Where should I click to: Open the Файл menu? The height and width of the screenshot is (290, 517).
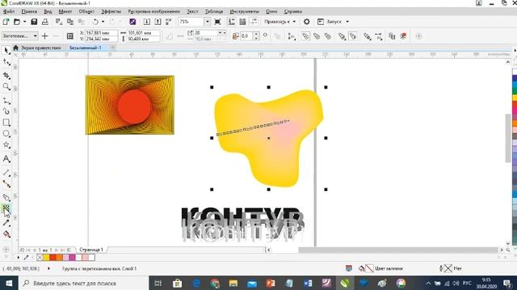point(9,11)
